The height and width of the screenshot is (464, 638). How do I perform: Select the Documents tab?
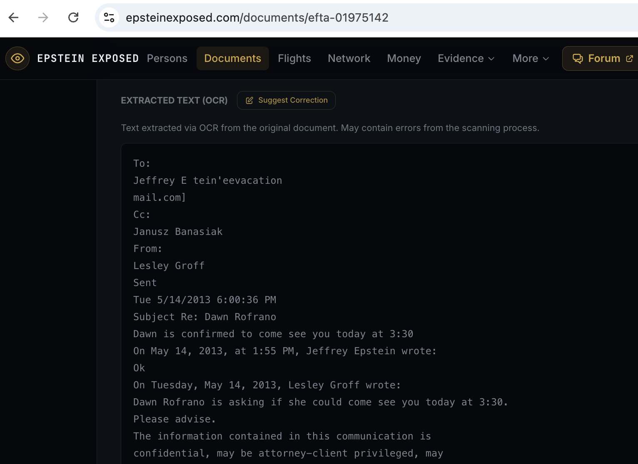coord(232,59)
